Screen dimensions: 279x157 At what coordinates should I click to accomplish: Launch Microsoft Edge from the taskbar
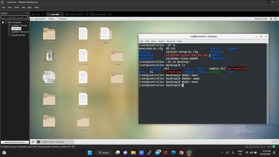pos(174,153)
